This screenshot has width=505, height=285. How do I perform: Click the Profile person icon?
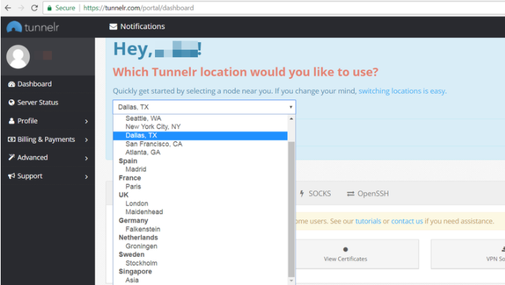[12, 121]
